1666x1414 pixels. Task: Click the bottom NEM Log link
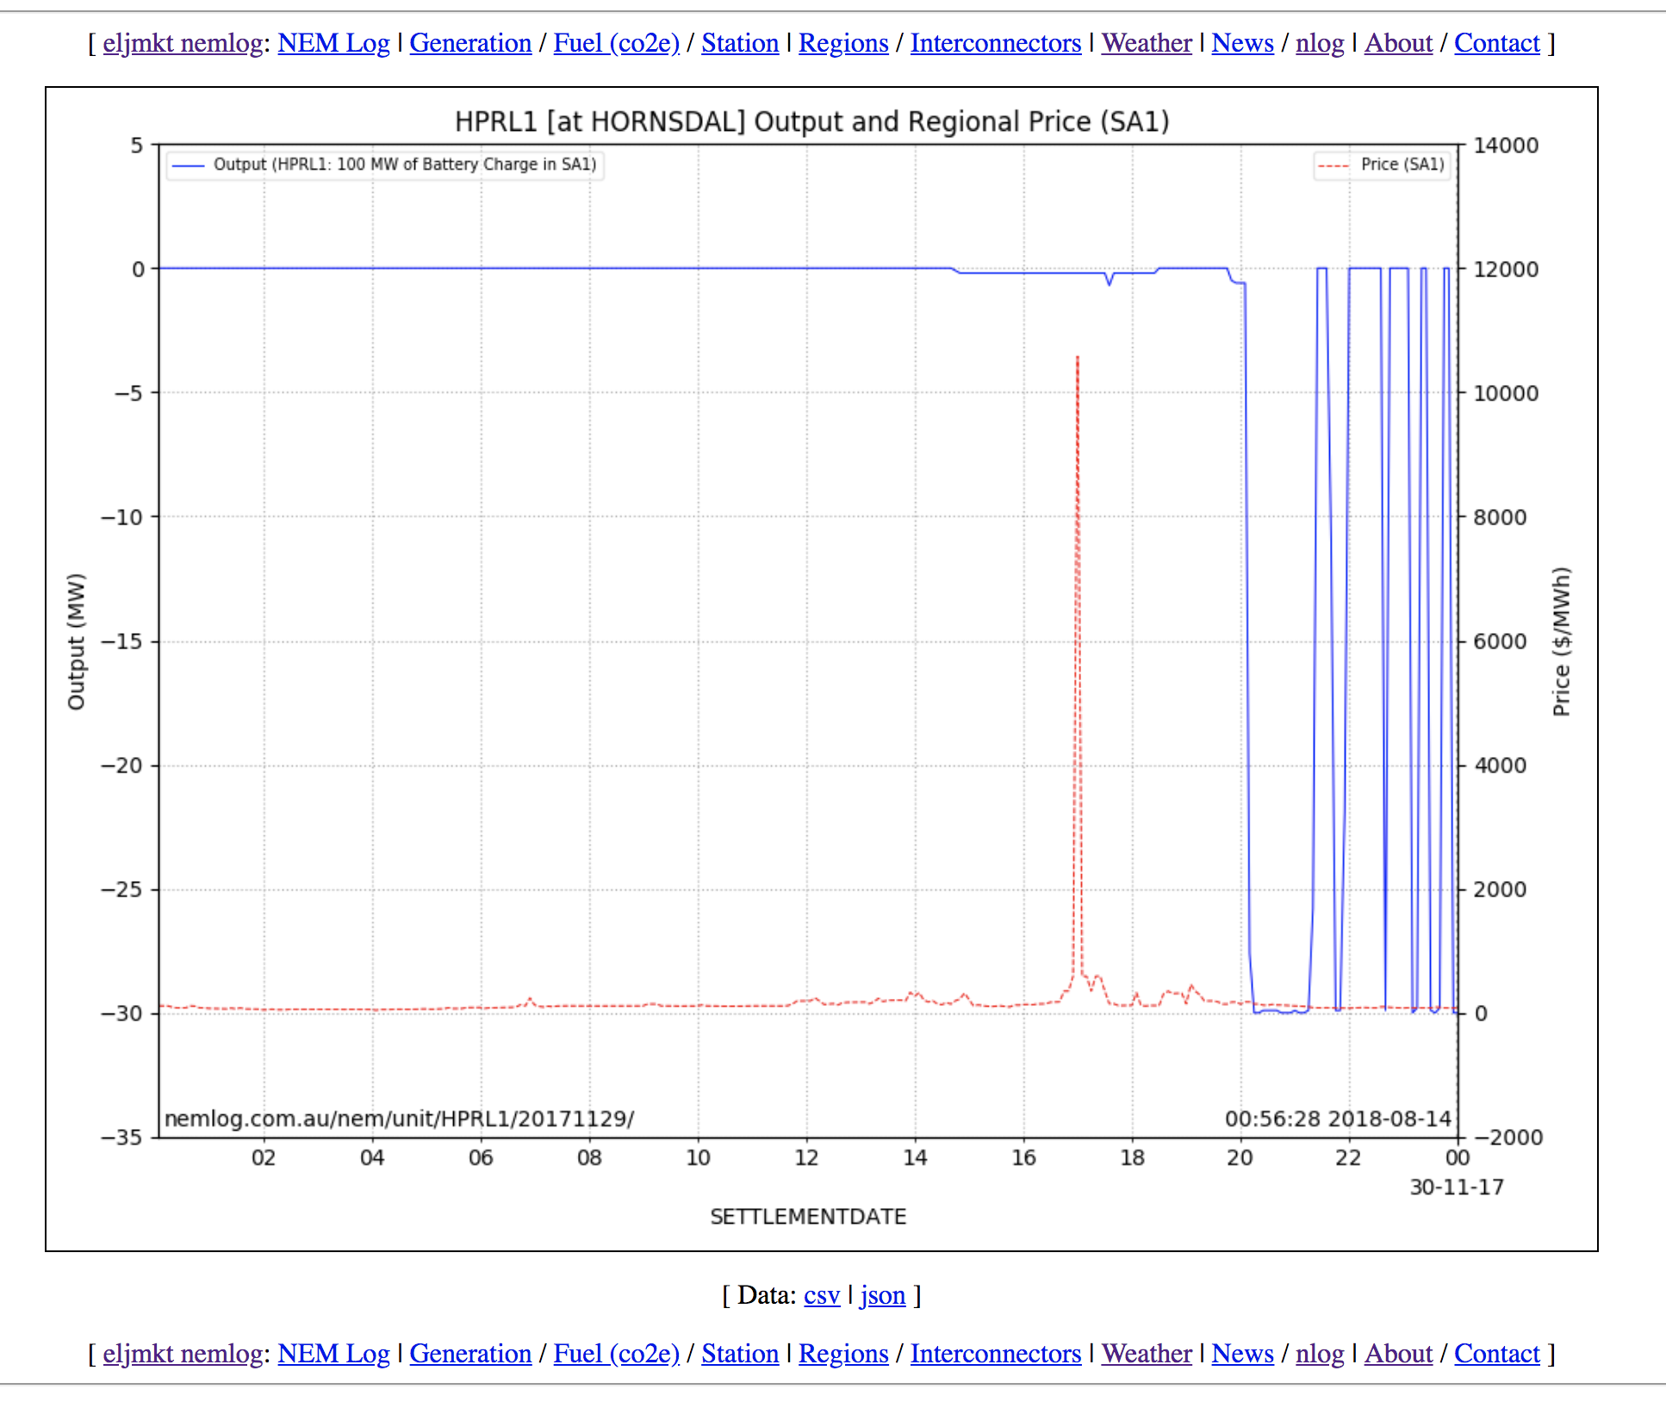[x=333, y=1354]
